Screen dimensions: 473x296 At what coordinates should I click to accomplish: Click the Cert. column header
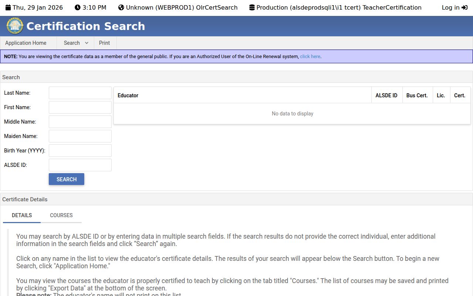[460, 95]
